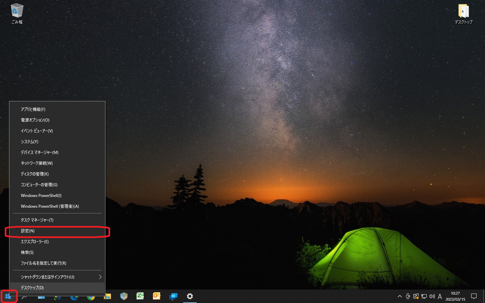This screenshot has width=485, height=303.
Task: Open the network connection tray icon
Action: tap(424, 296)
